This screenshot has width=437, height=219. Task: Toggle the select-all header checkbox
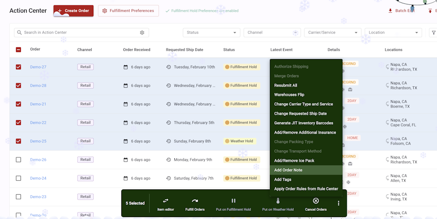point(18,49)
